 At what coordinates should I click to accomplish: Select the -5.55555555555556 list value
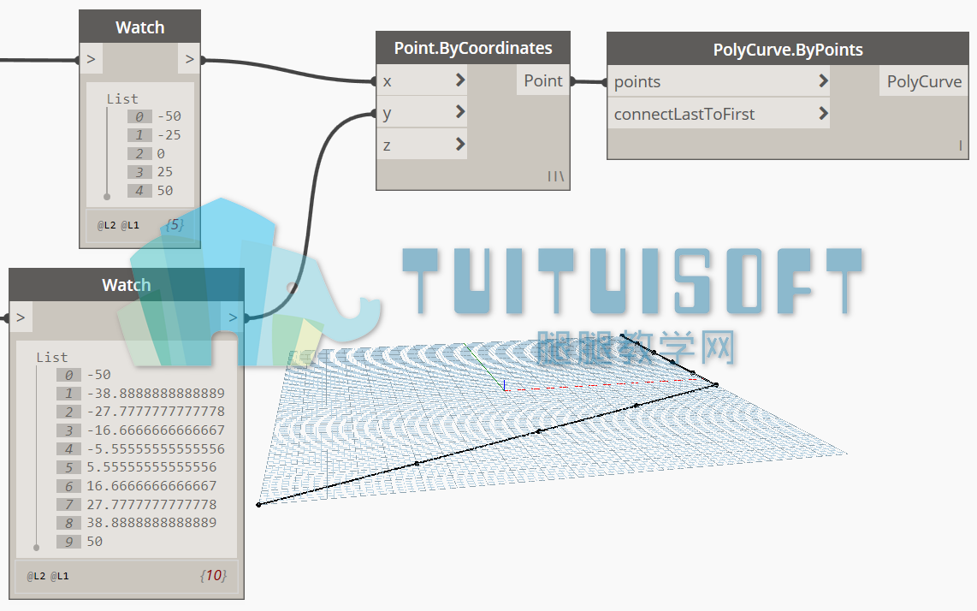pos(156,449)
